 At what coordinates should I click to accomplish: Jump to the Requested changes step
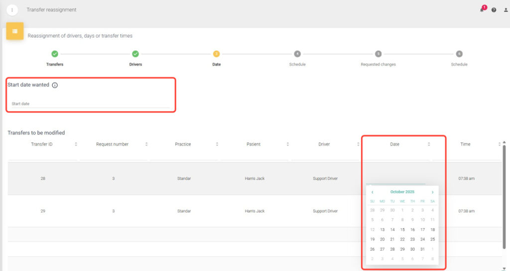[x=378, y=54]
